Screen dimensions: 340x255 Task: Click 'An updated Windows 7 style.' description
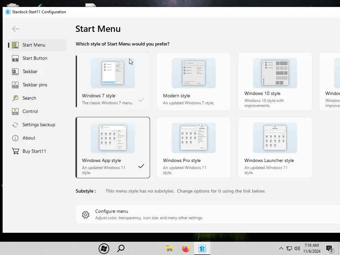[x=189, y=103]
